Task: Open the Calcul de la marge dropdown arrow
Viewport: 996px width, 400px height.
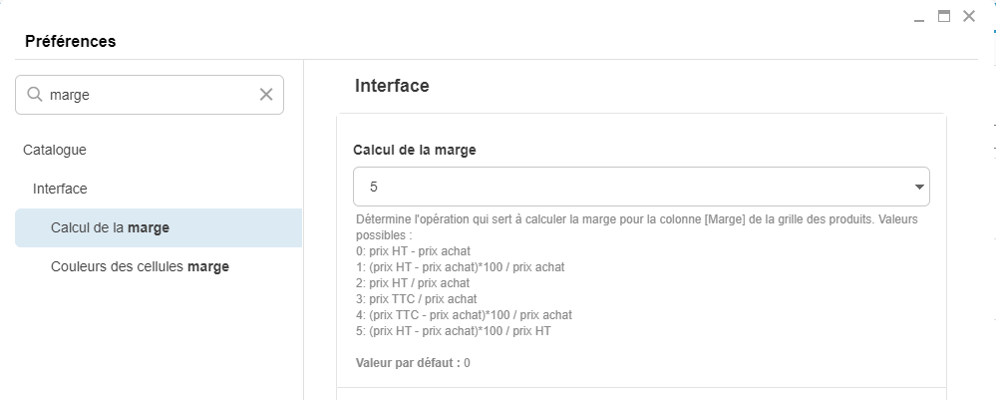Action: (x=917, y=187)
